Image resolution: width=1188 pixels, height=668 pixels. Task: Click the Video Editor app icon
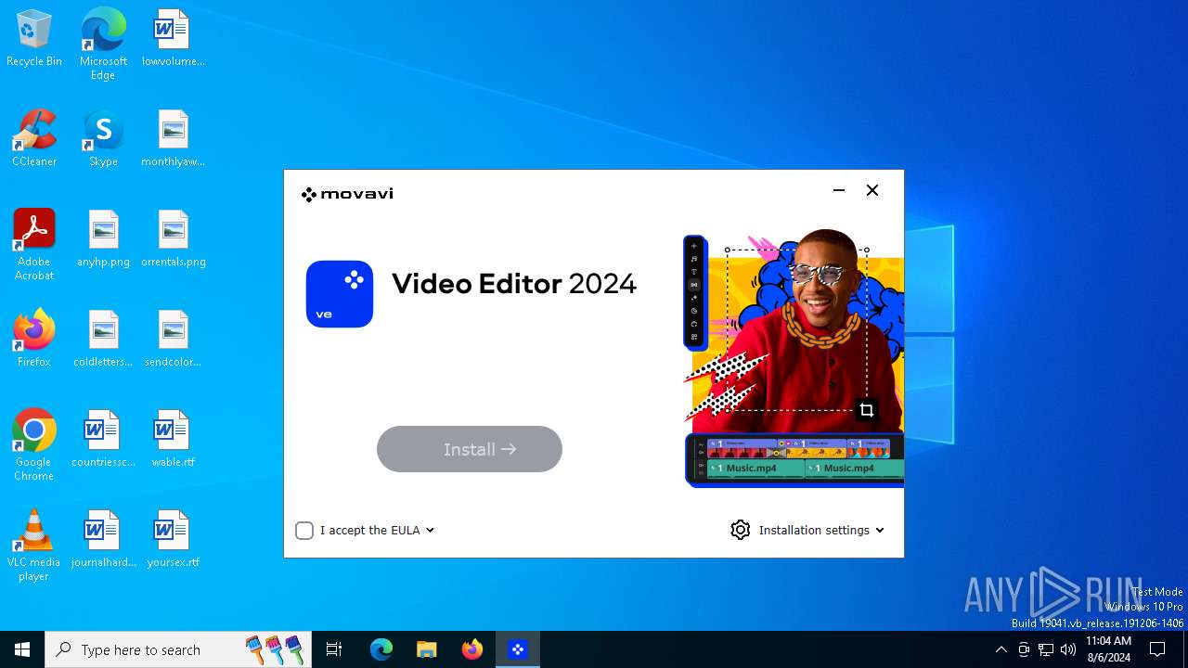pos(340,294)
